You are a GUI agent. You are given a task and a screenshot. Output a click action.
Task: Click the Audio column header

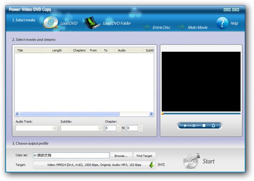(x=129, y=50)
